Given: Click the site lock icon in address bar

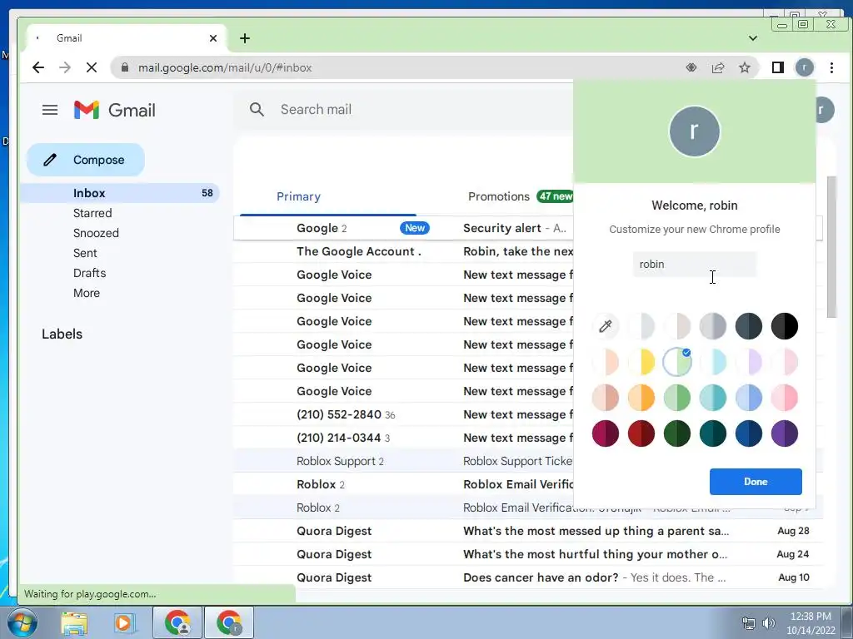Looking at the screenshot, I should click(x=125, y=67).
